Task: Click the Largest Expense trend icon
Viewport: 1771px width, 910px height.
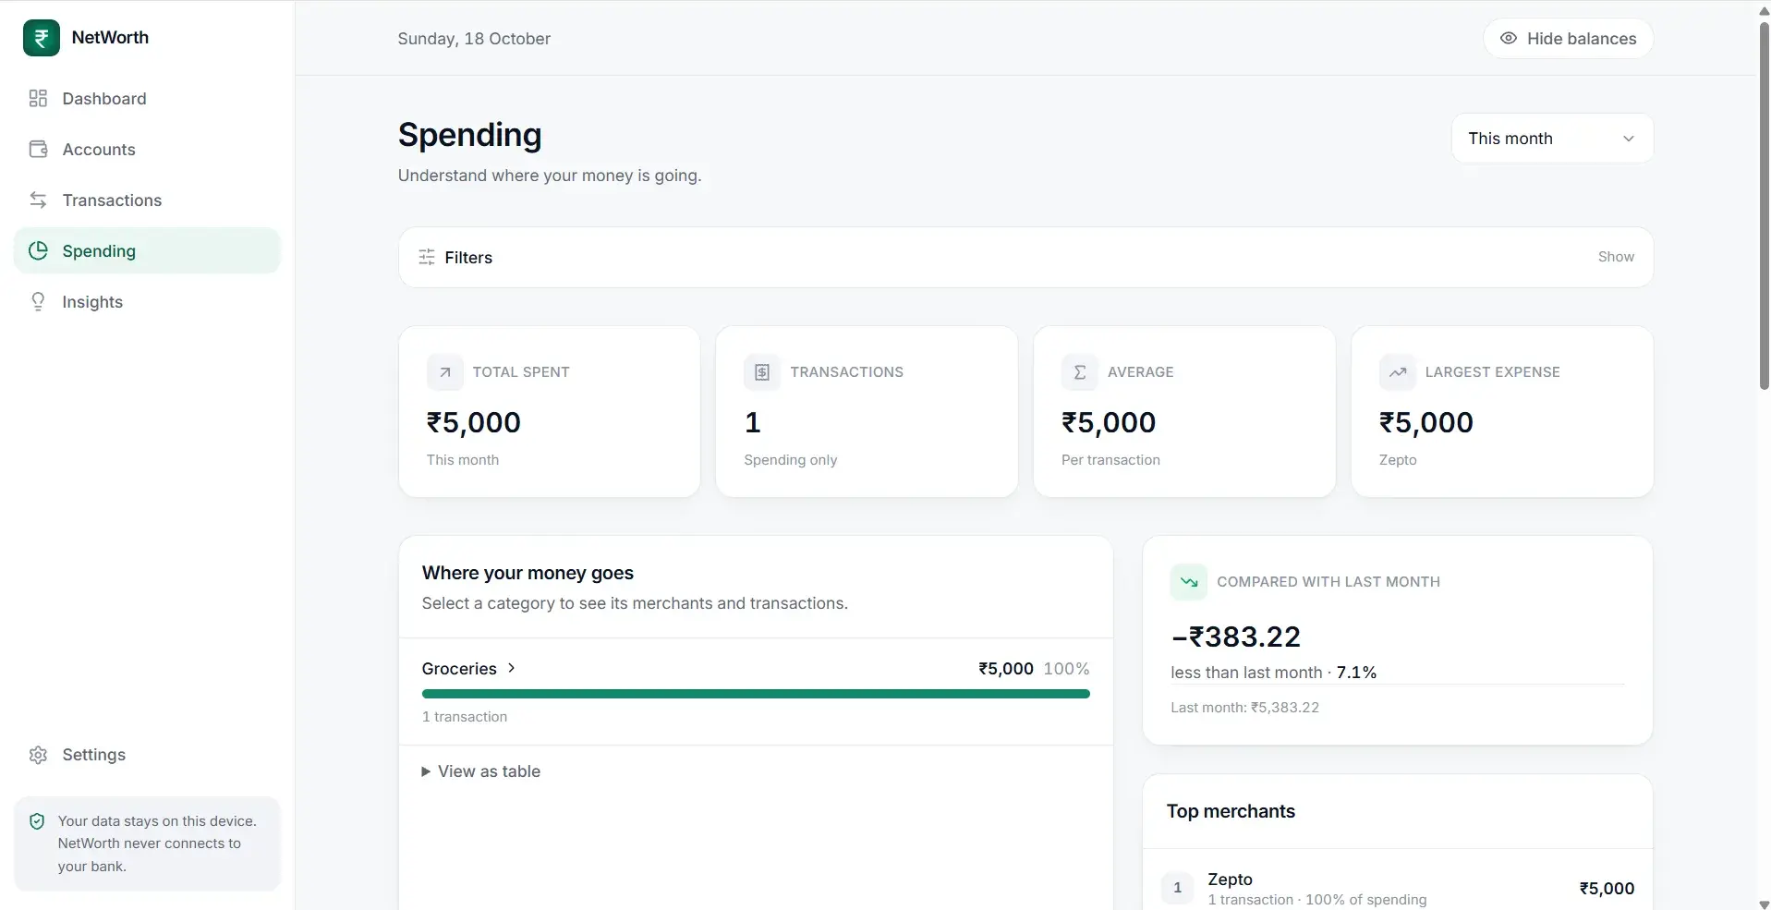Action: click(1398, 372)
